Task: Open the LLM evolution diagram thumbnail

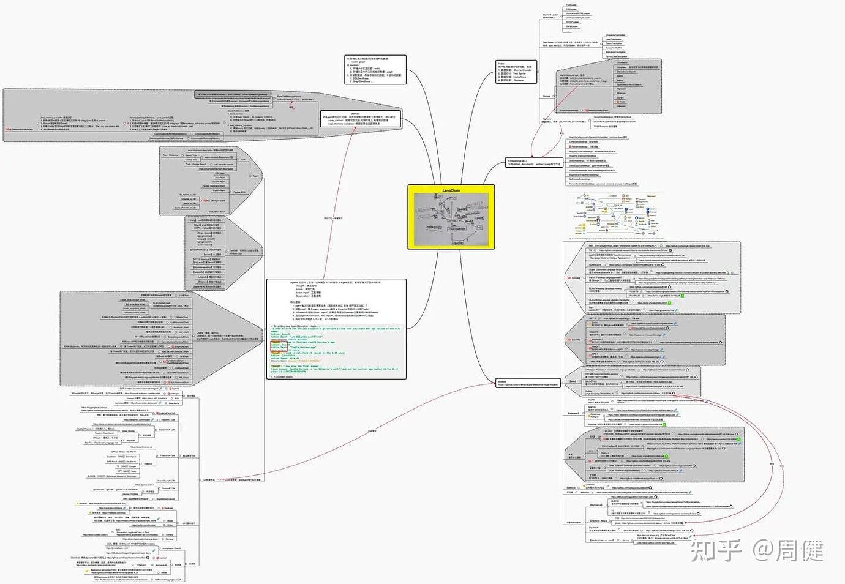Action: coord(615,216)
